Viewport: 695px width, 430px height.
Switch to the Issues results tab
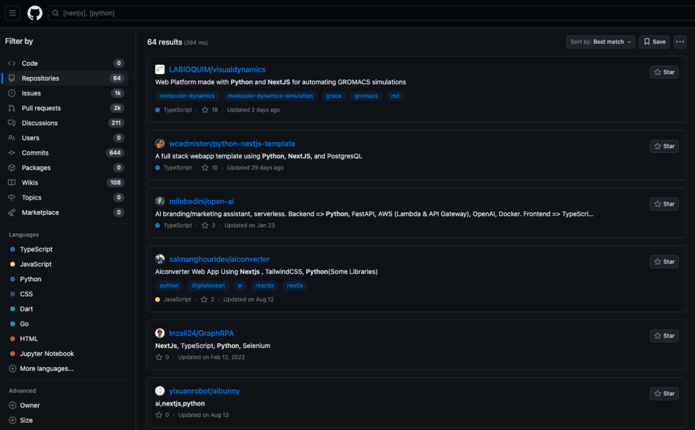30,93
